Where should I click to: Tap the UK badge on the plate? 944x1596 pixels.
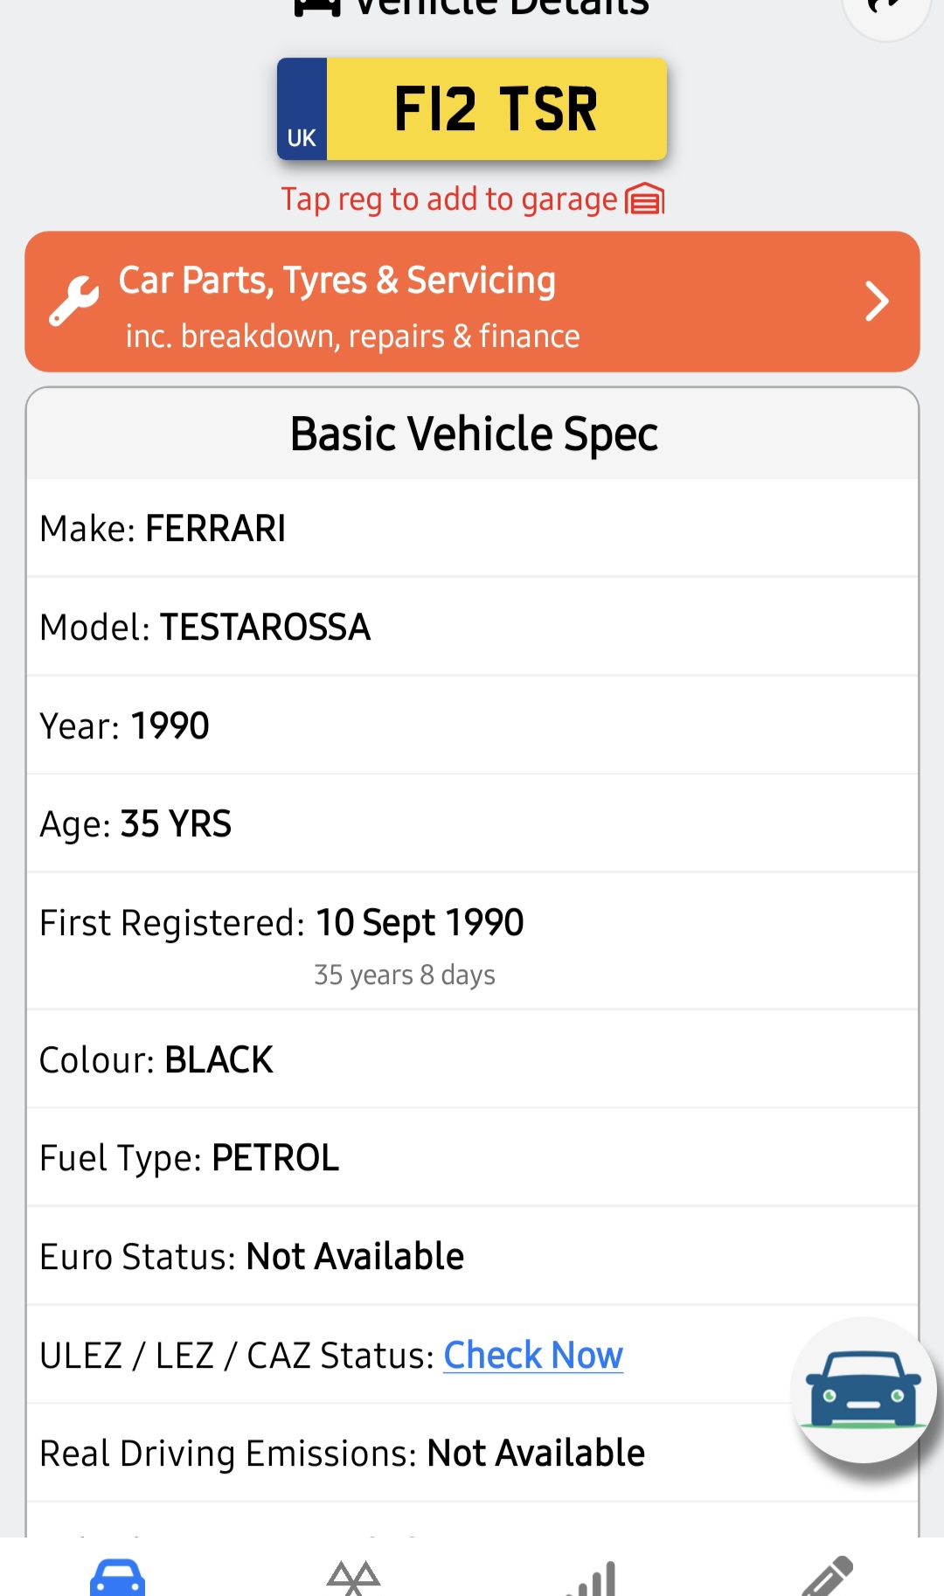(302, 109)
